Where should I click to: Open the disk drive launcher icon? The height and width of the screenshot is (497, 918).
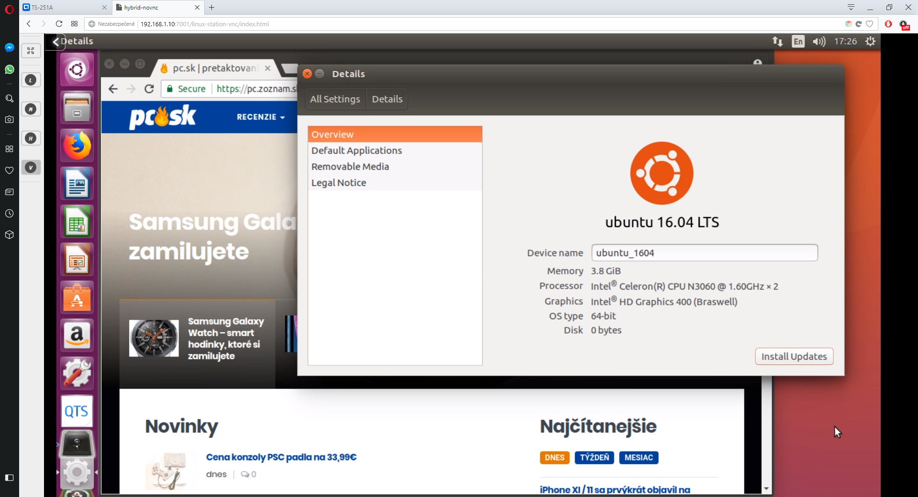tap(77, 443)
